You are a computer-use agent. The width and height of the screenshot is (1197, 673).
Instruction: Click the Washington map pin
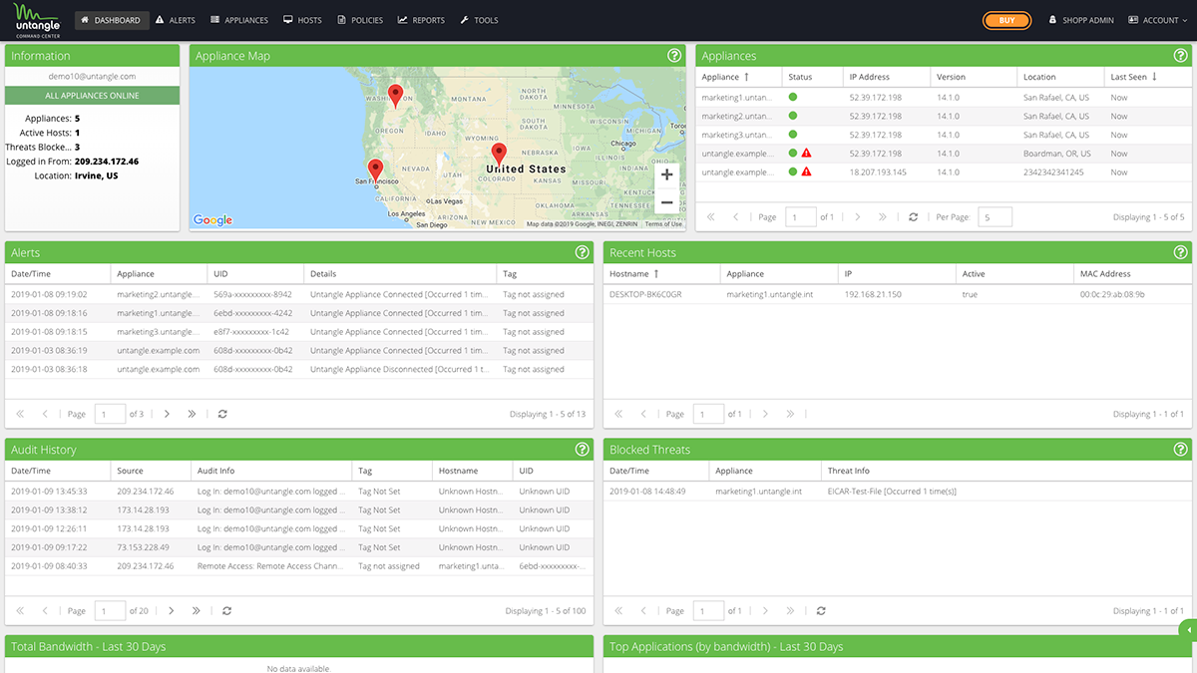[x=395, y=96]
